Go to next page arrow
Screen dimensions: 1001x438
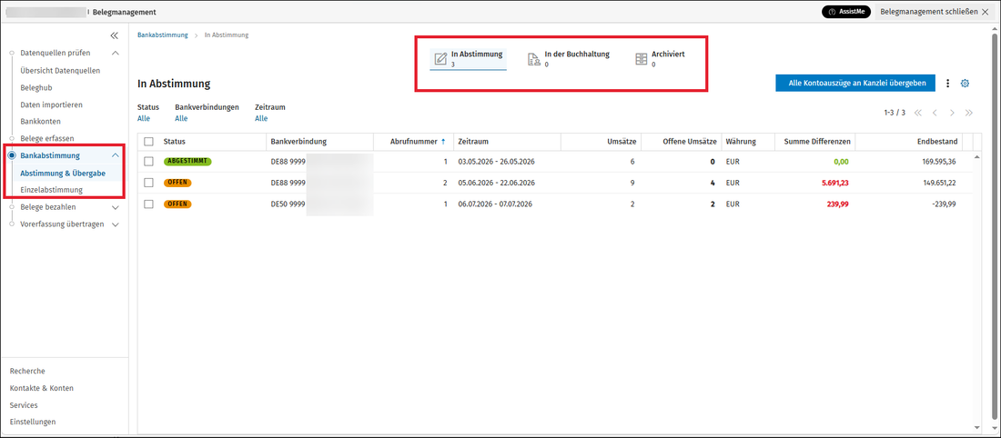click(x=952, y=113)
